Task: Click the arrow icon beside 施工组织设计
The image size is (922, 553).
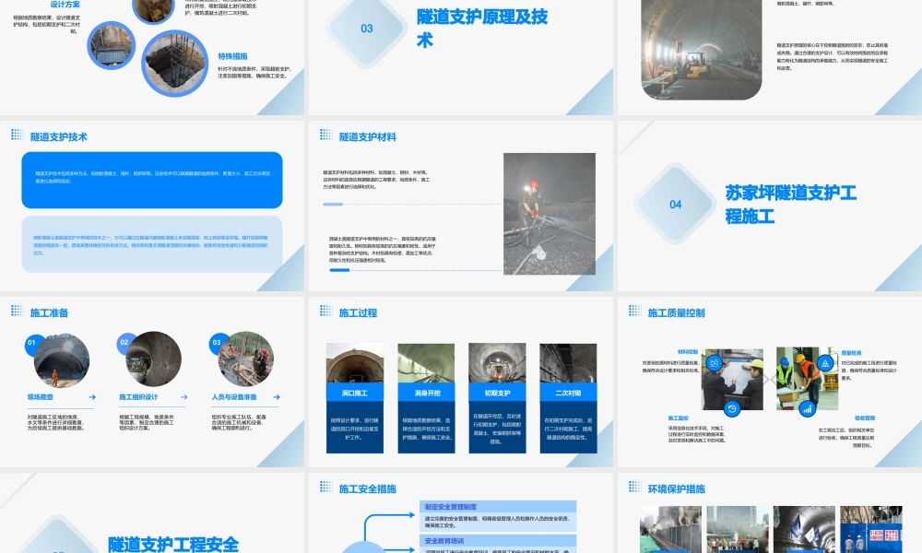Action: 184,397
